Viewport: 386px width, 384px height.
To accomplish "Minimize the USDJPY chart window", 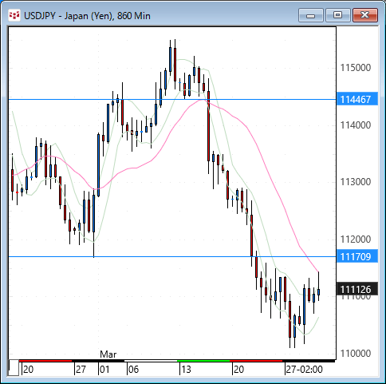I will tap(311, 15).
